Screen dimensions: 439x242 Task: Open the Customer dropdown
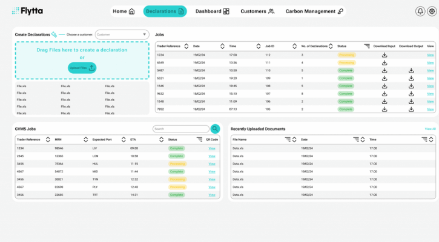coord(122,34)
